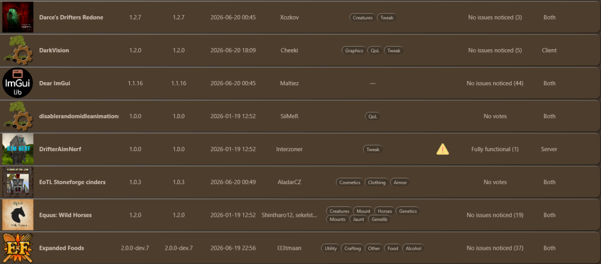Click the 'Server' side value for DrifterAimNerf
This screenshot has width=601, height=264.
549,149
